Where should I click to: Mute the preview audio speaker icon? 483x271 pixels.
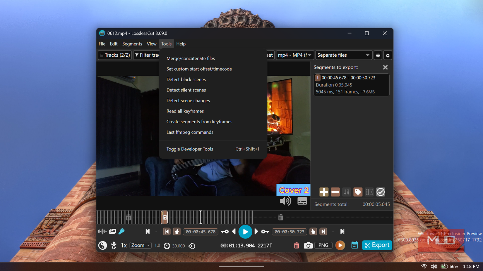pos(285,201)
